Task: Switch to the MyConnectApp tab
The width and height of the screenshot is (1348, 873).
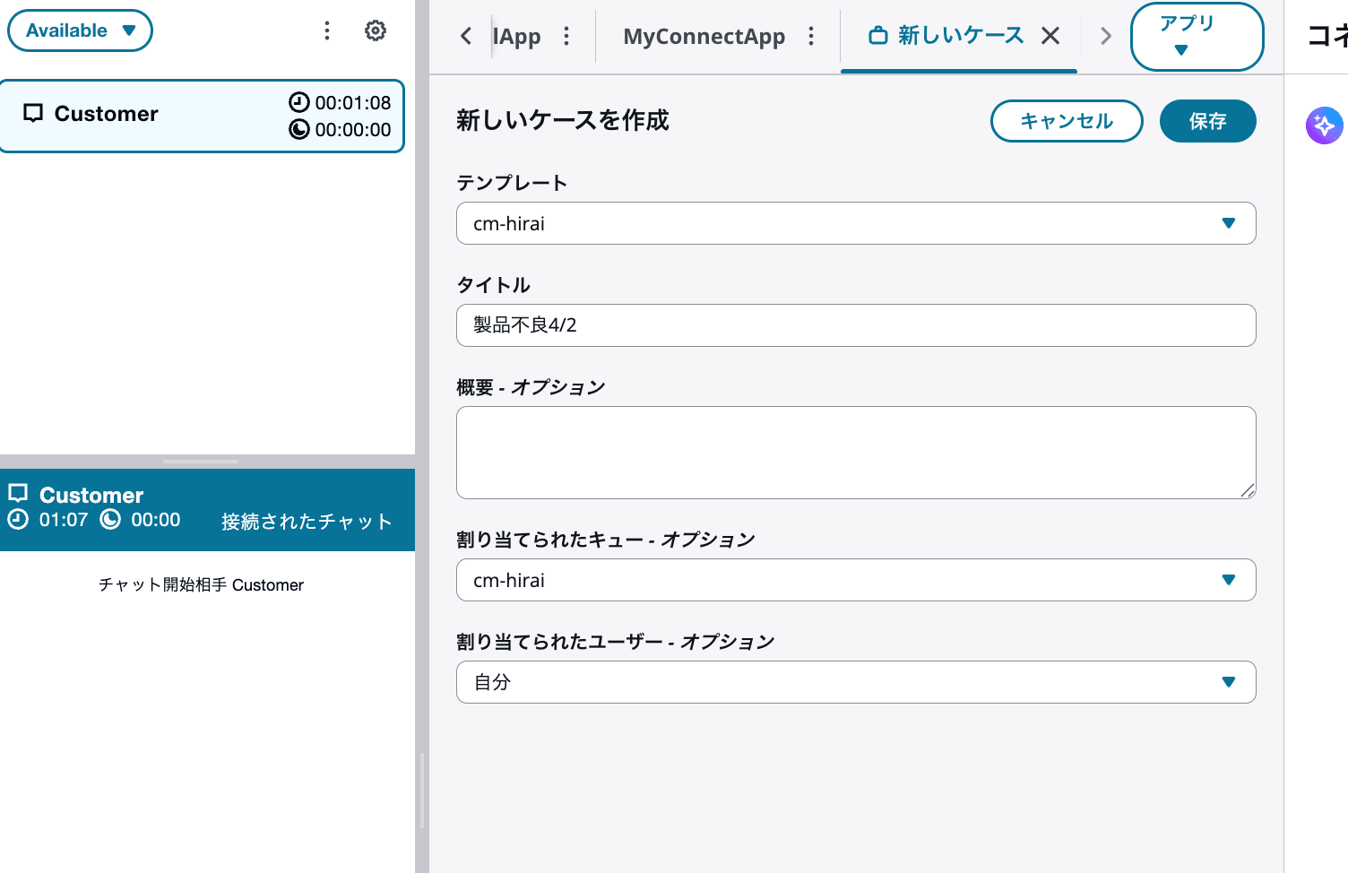Action: coord(704,36)
